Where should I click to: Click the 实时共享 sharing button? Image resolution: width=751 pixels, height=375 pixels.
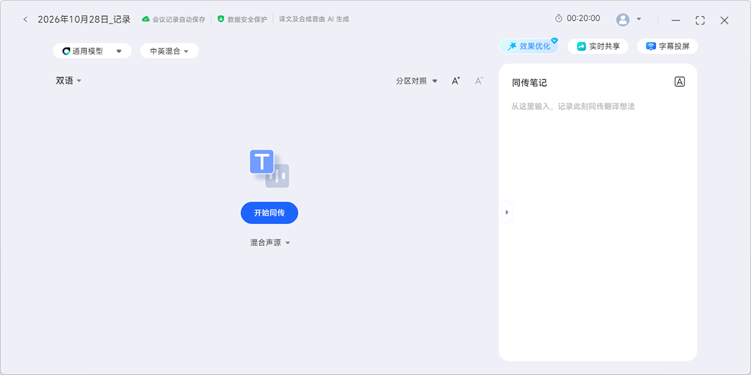tap(598, 46)
